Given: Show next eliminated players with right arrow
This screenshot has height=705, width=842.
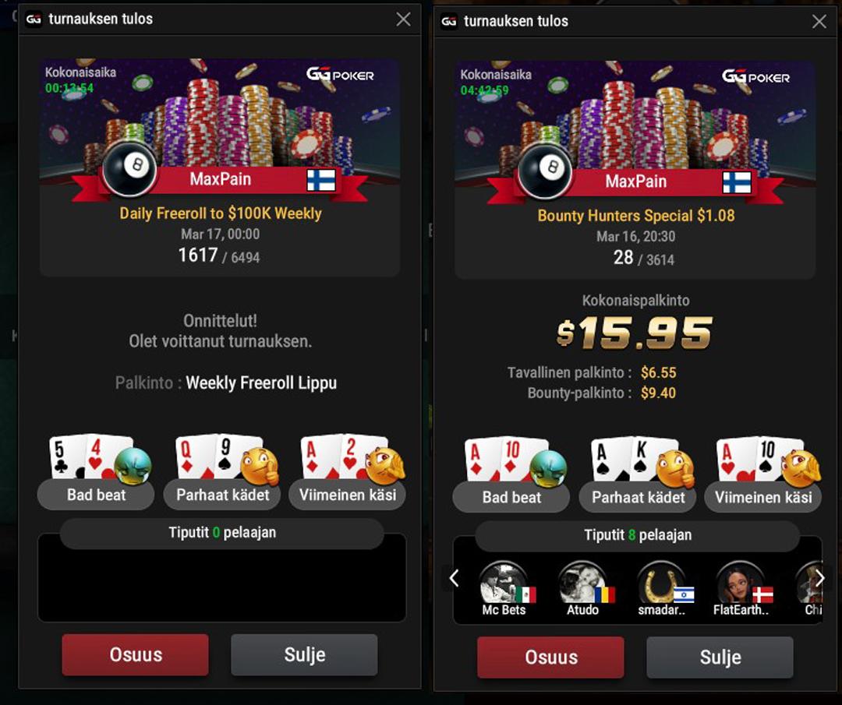Looking at the screenshot, I should point(819,578).
